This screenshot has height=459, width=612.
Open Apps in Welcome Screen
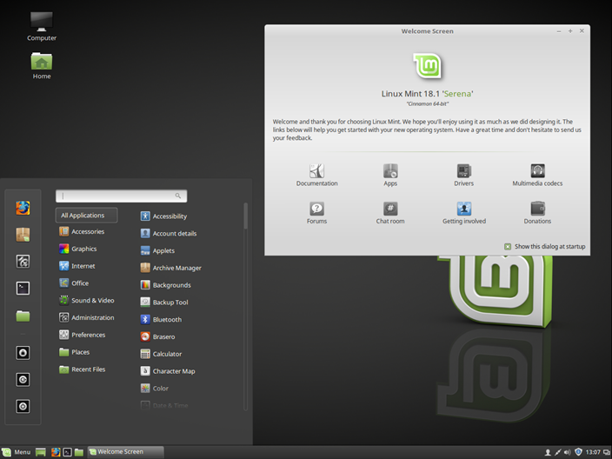click(x=390, y=175)
